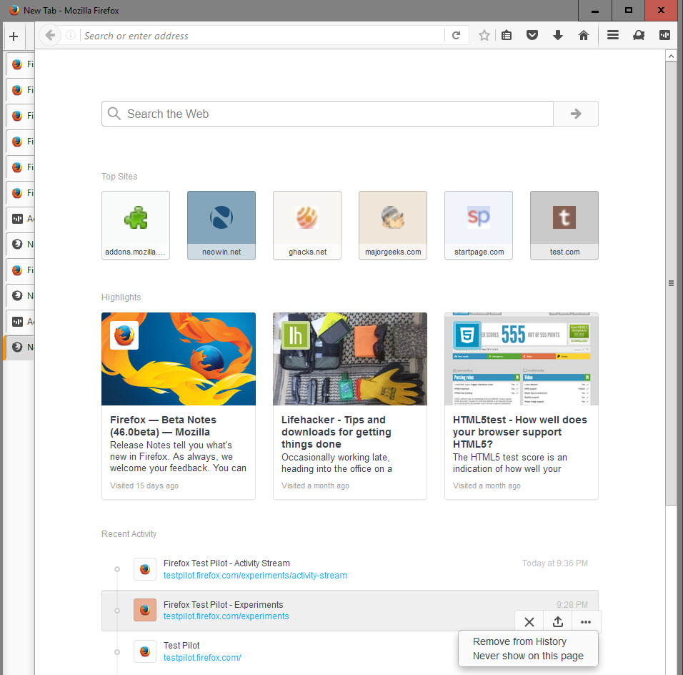The image size is (683, 675).
Task: Open the majorgeeks.com top site tile
Action: tap(393, 225)
